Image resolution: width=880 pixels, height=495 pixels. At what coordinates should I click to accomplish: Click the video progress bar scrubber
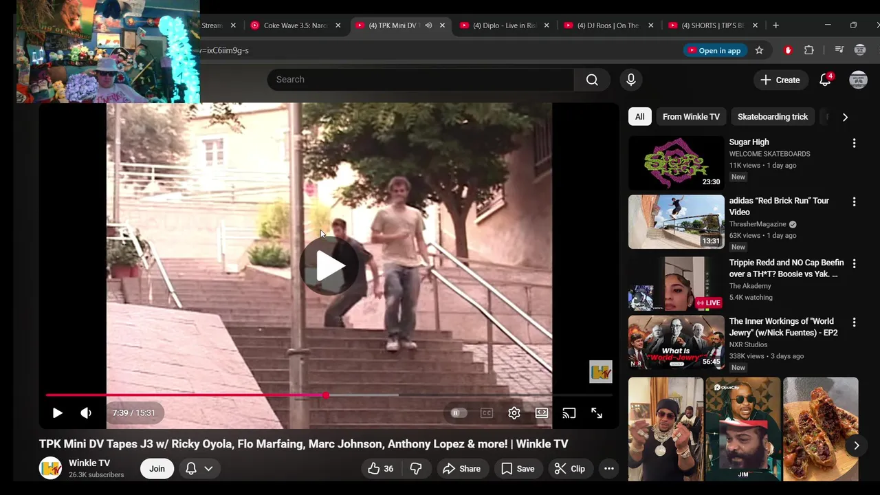[326, 395]
